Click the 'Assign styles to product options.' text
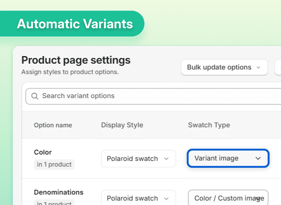This screenshot has width=281, height=205. tap(70, 72)
